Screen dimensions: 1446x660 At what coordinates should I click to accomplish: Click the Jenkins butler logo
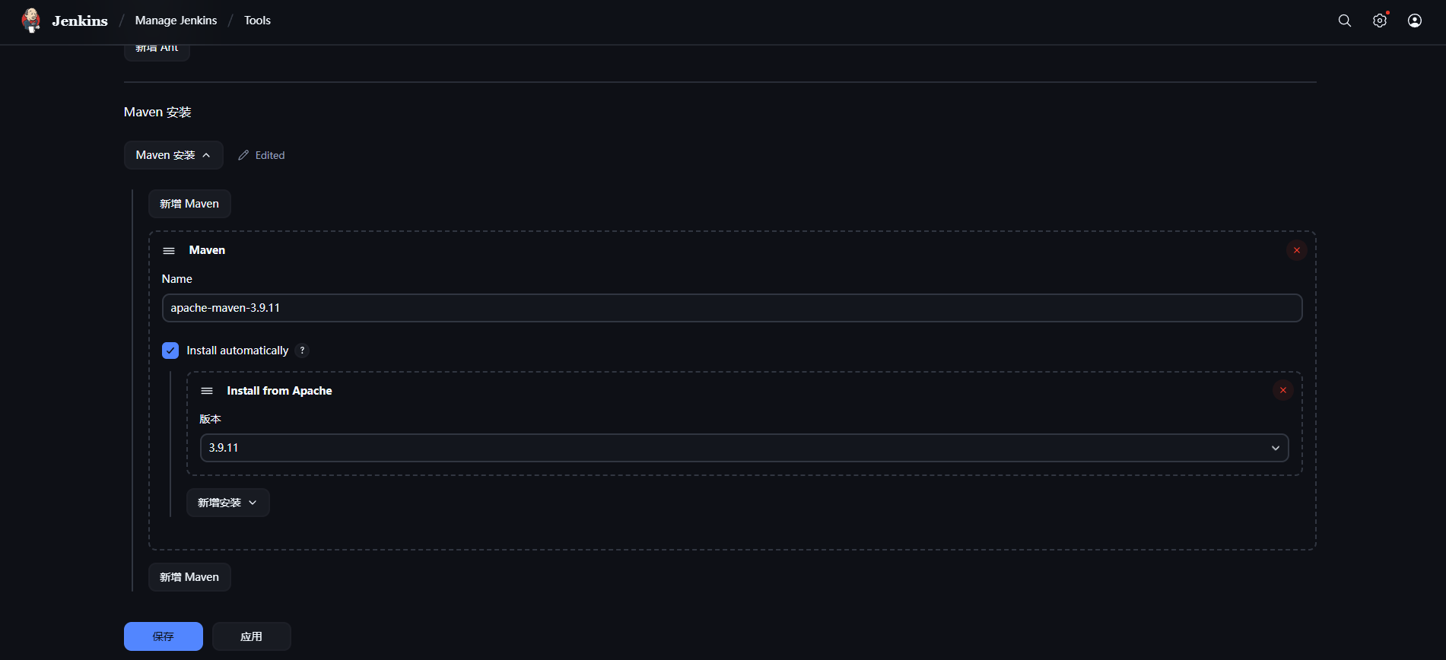[31, 21]
